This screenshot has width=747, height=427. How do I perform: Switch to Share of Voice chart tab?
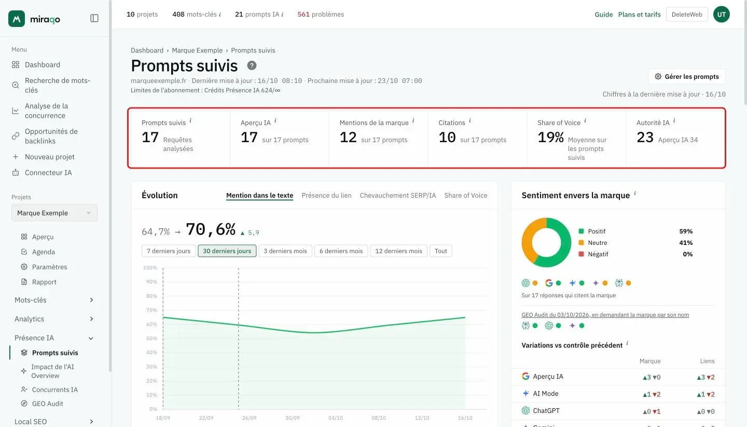coord(466,196)
